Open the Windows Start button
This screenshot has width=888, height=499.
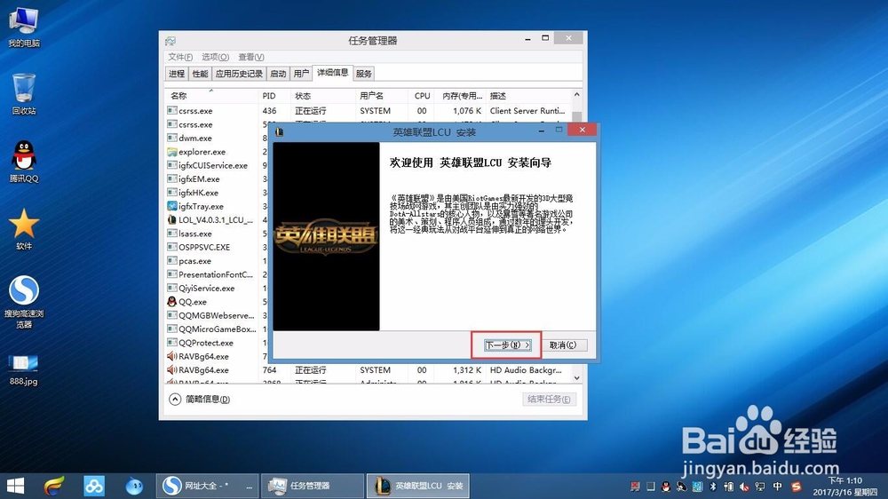[x=15, y=486]
